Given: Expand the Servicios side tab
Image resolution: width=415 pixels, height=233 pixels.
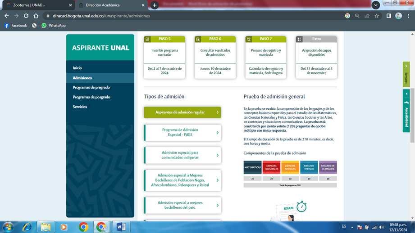Looking at the screenshot, I should 406,74.
